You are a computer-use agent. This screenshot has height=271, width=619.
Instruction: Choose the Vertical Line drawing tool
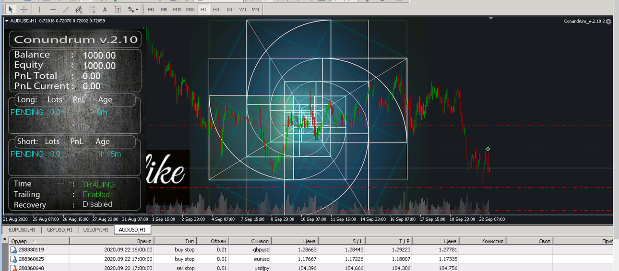pyautogui.click(x=39, y=9)
